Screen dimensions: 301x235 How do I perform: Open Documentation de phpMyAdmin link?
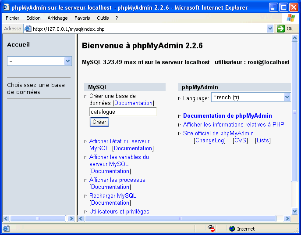[227, 116]
